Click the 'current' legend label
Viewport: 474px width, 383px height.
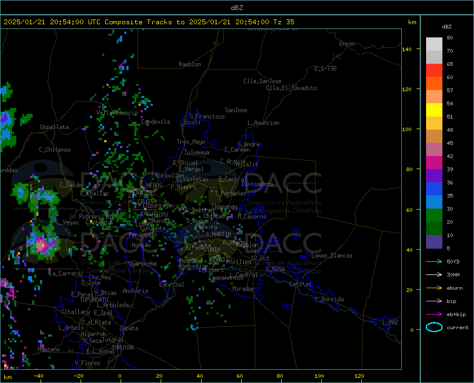457,327
